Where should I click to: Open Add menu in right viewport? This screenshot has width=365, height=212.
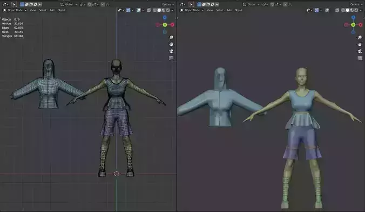[229, 10]
